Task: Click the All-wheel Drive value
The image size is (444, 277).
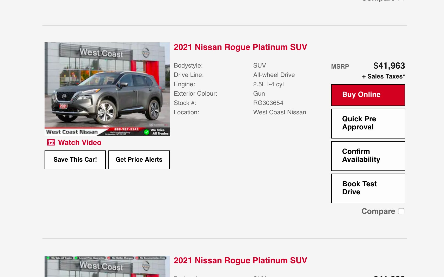Action: (x=274, y=75)
